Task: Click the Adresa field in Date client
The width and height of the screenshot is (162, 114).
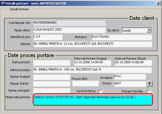Action: [x=93, y=44]
